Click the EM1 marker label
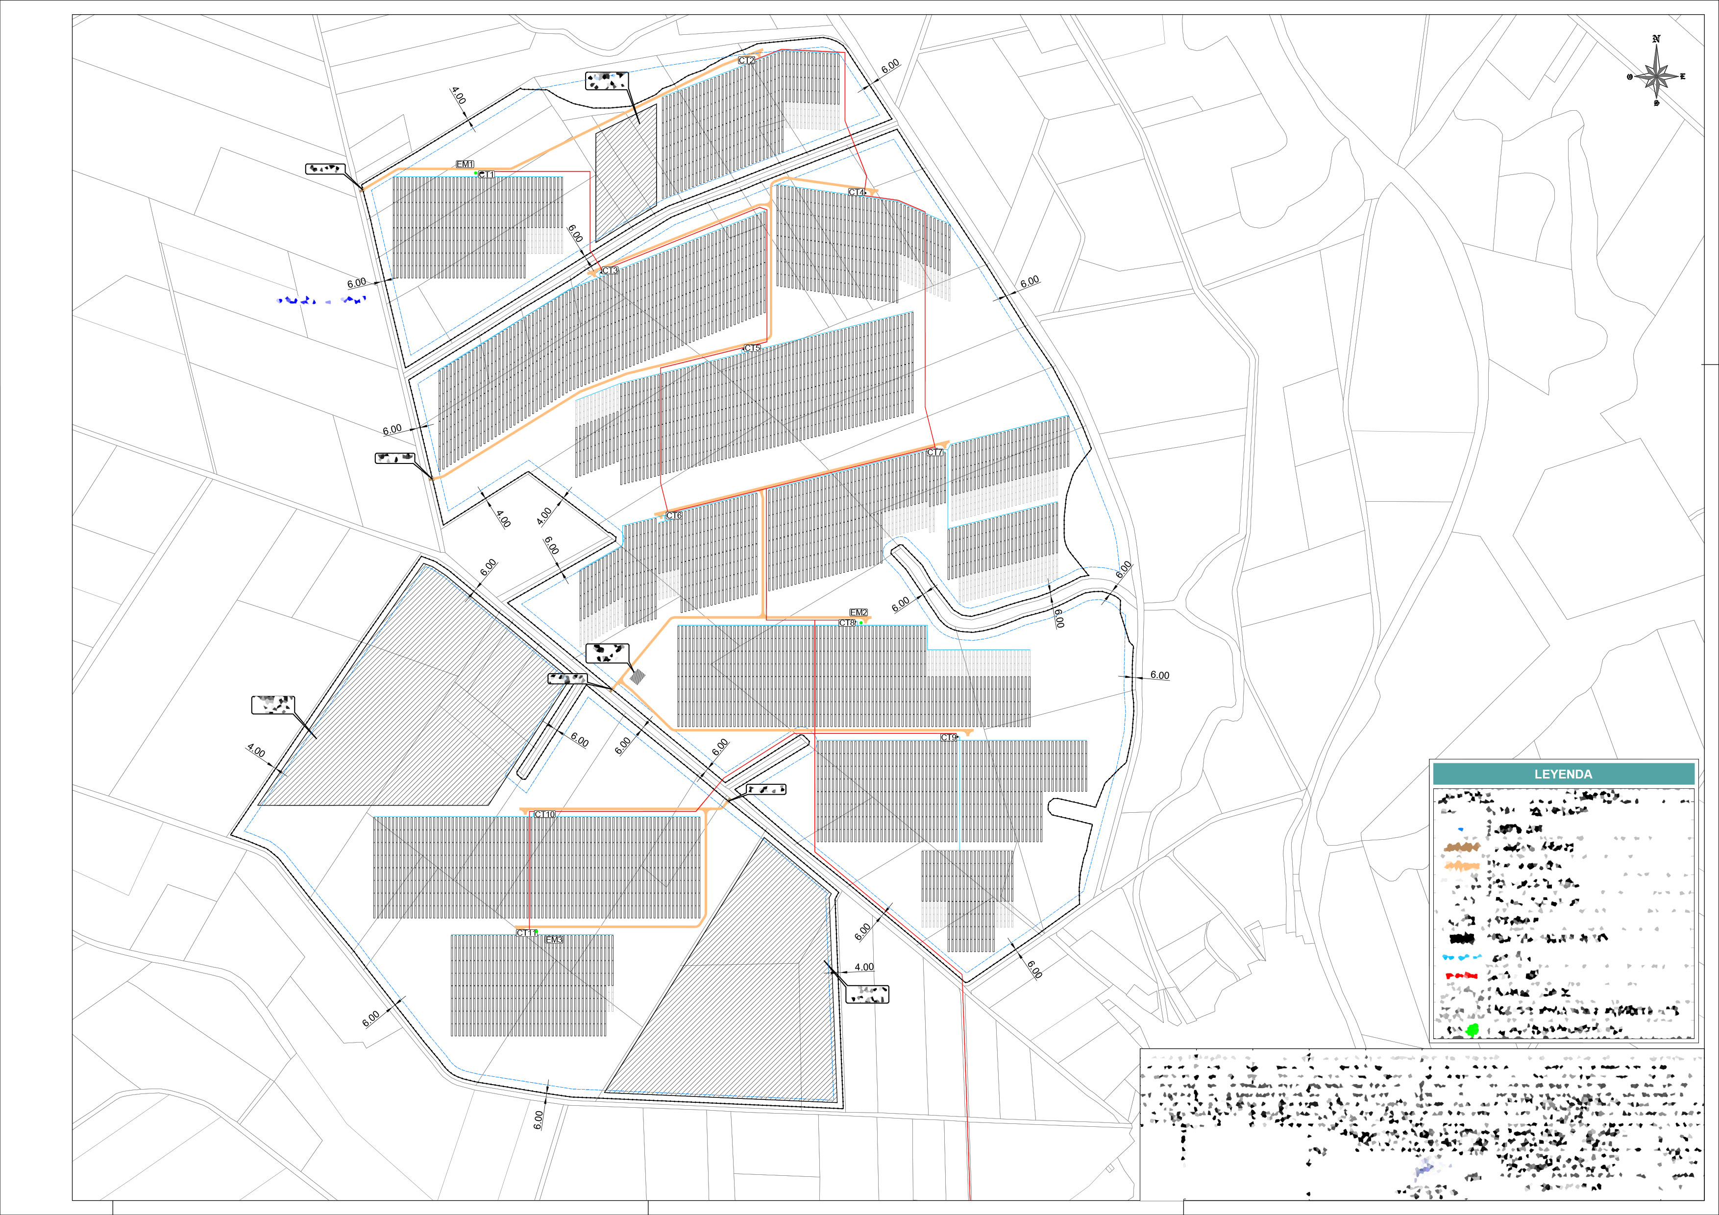 pyautogui.click(x=465, y=164)
